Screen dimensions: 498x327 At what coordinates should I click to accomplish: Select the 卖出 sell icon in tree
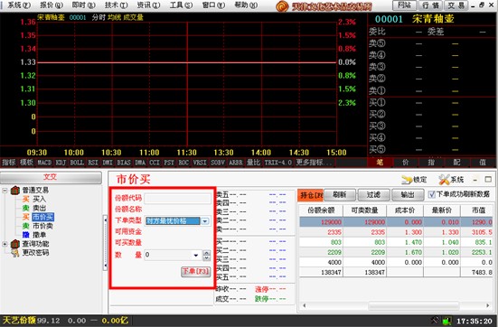tap(25, 209)
